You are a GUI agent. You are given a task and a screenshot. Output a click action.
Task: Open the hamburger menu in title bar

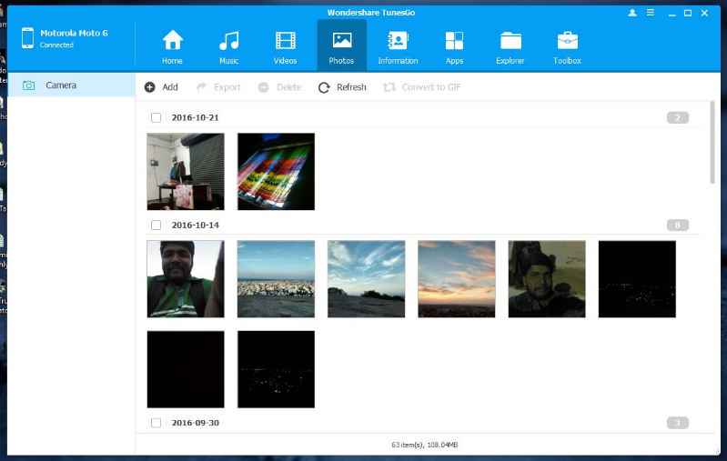tap(650, 13)
